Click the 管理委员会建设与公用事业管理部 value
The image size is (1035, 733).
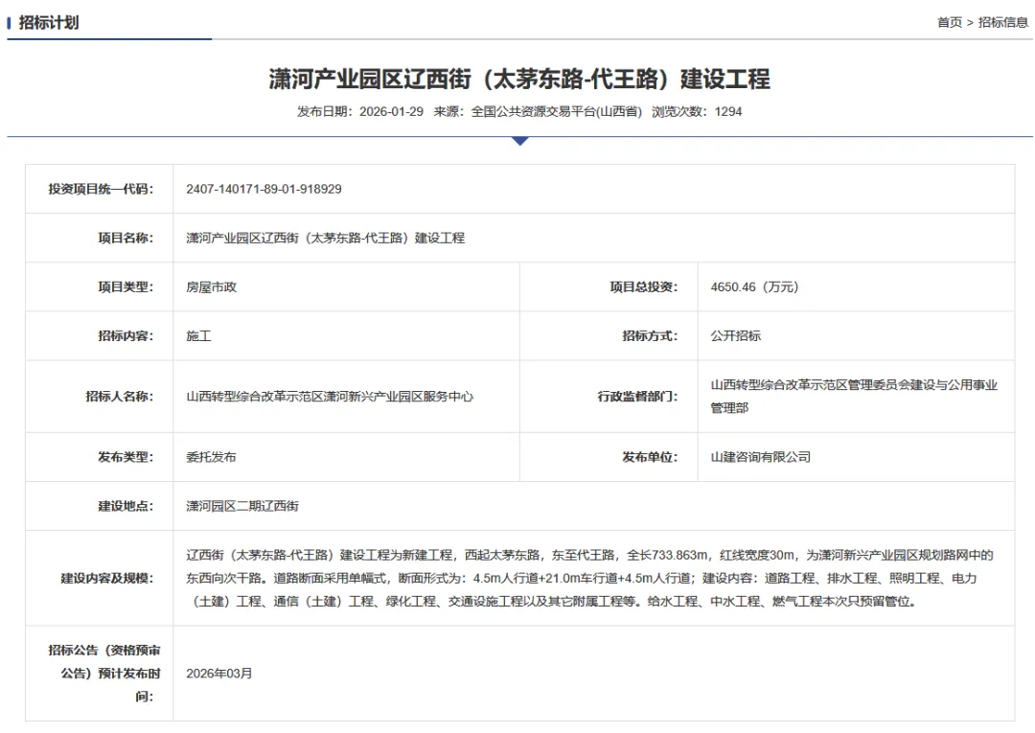[854, 397]
